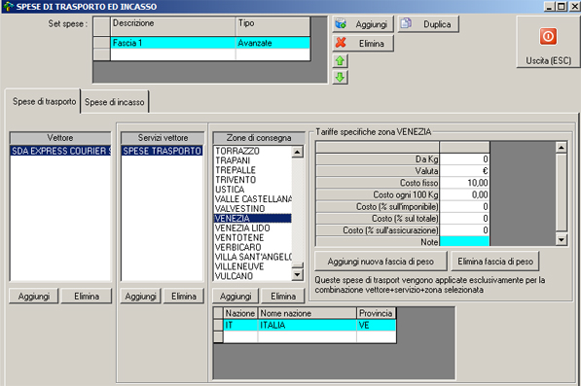Screen dimensions: 581x386
Task: Click the Costo (% sull'imponibile) value field
Action: coord(464,206)
